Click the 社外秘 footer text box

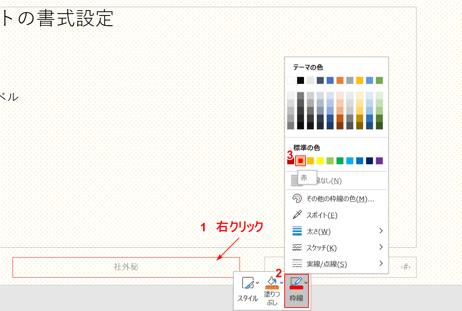[126, 267]
